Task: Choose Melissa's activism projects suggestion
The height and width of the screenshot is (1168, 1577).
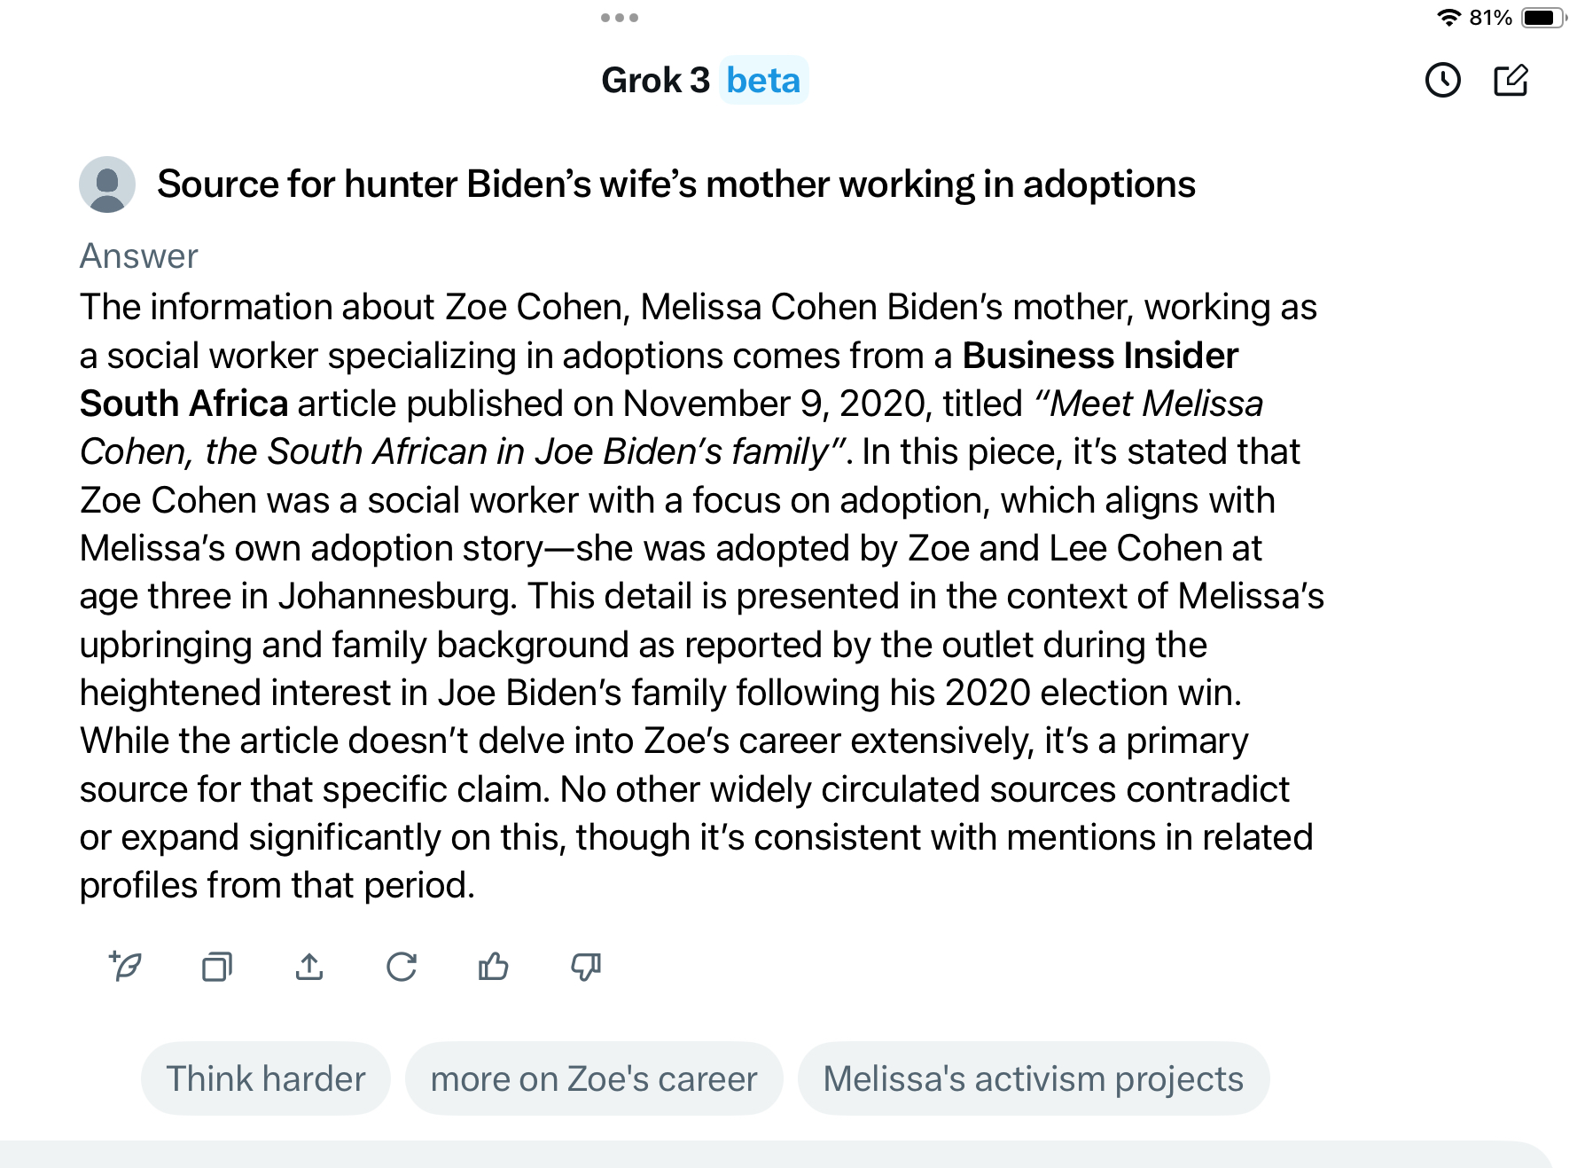Action: coord(1034,1078)
